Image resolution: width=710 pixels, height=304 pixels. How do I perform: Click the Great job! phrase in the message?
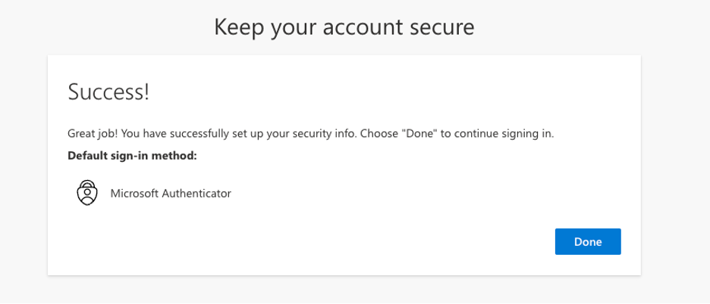pyautogui.click(x=93, y=134)
